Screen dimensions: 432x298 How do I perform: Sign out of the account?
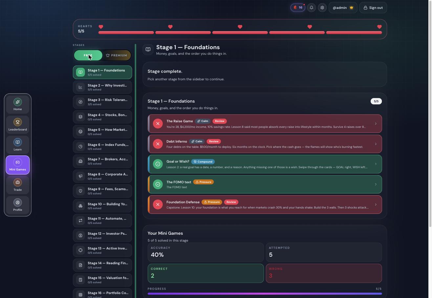pos(373,8)
